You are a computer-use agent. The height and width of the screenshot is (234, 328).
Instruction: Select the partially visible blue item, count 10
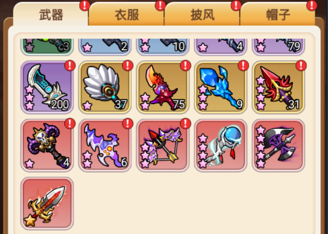coord(163,47)
